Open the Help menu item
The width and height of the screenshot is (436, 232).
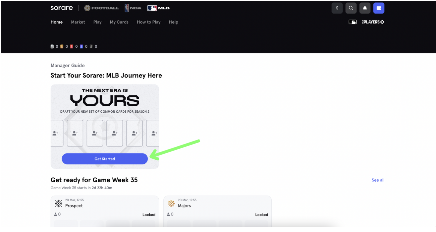[x=174, y=22]
